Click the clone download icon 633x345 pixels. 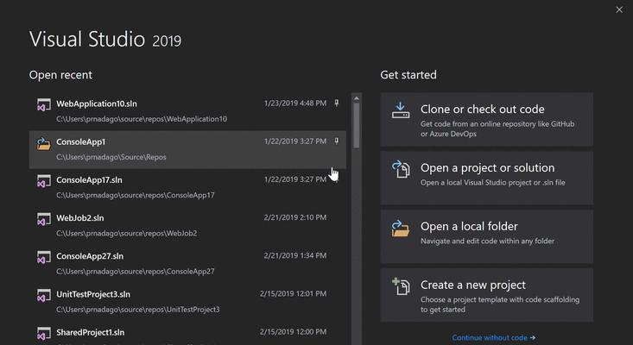(401, 110)
